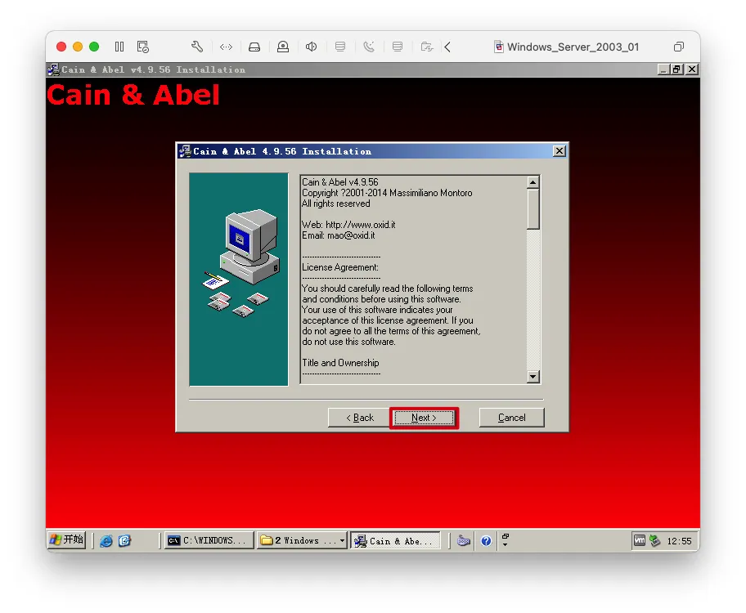Screen dimensions: 746x613
Task: Click the network tray icon
Action: 654,541
